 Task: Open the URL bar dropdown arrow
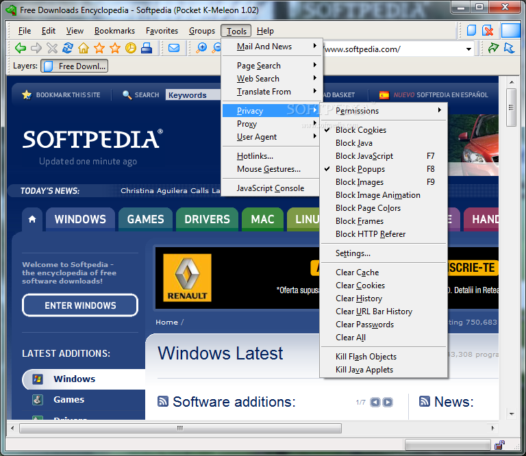[x=468, y=49]
